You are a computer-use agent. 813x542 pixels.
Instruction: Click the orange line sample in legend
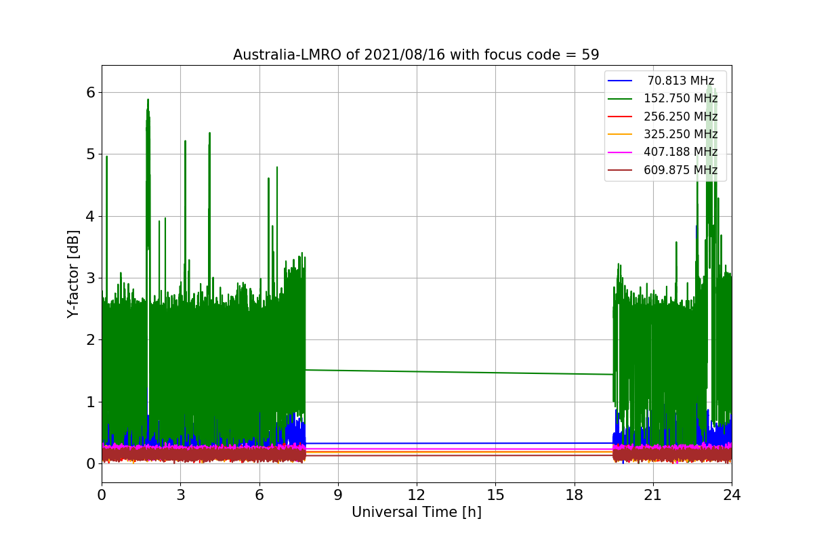(x=620, y=135)
